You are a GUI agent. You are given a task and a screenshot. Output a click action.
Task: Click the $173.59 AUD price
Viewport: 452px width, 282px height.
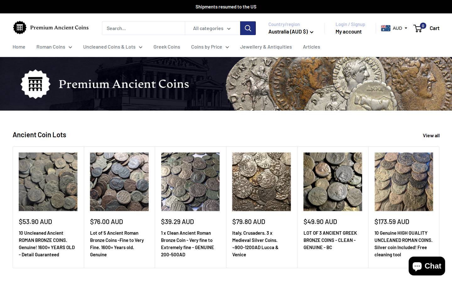(392, 222)
